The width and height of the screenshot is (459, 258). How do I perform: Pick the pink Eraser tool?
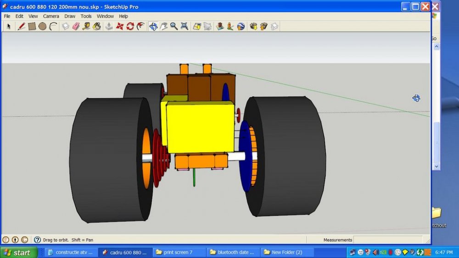pos(76,27)
